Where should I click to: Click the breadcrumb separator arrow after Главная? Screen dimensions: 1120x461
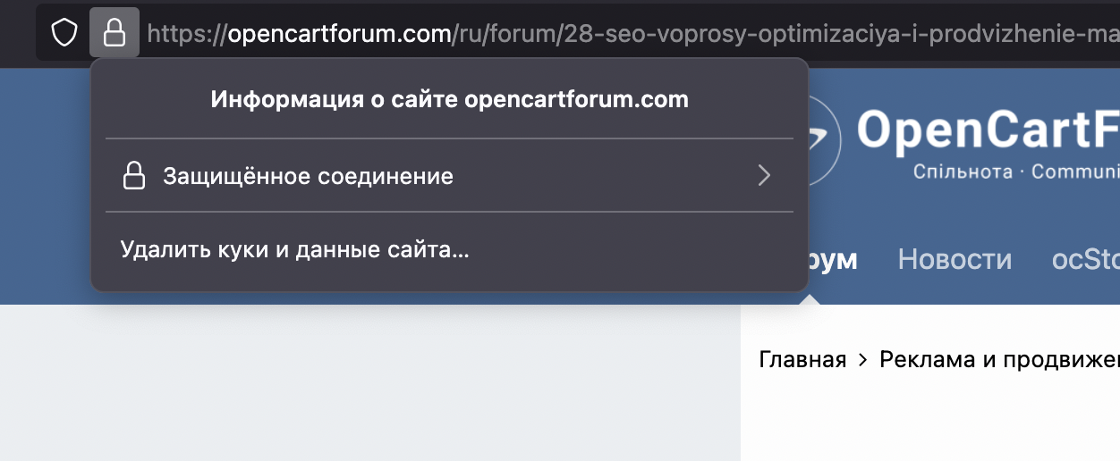tap(863, 360)
